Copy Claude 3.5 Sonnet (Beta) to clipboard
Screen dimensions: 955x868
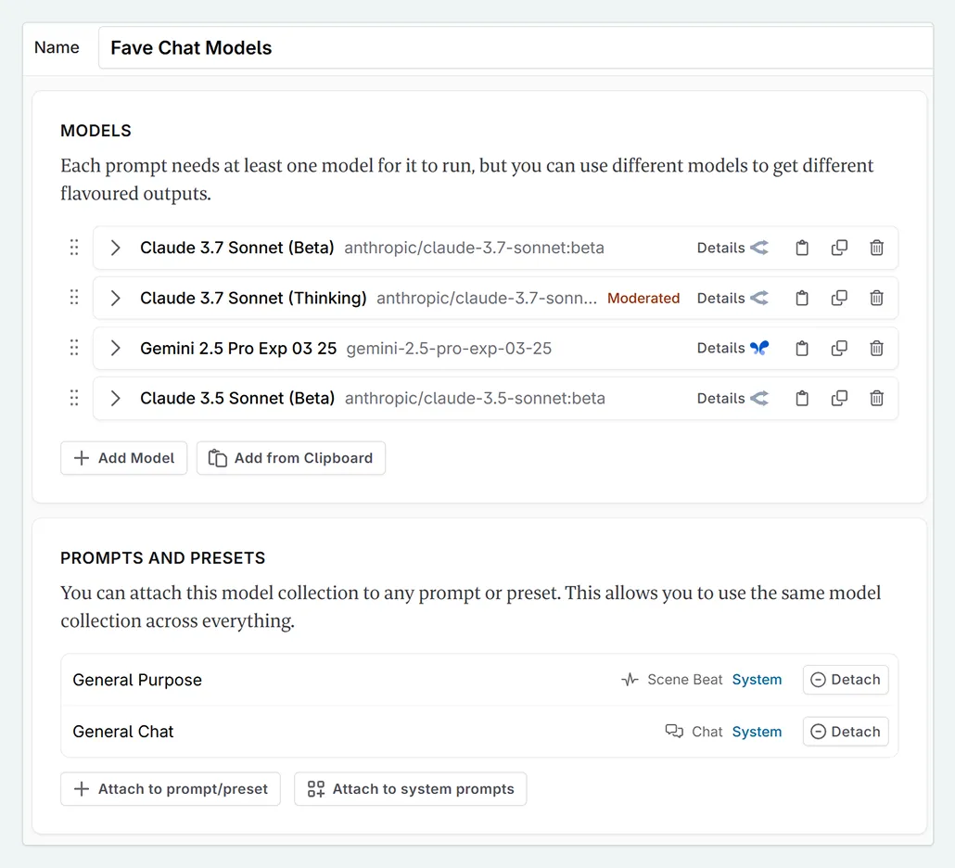[x=802, y=398]
